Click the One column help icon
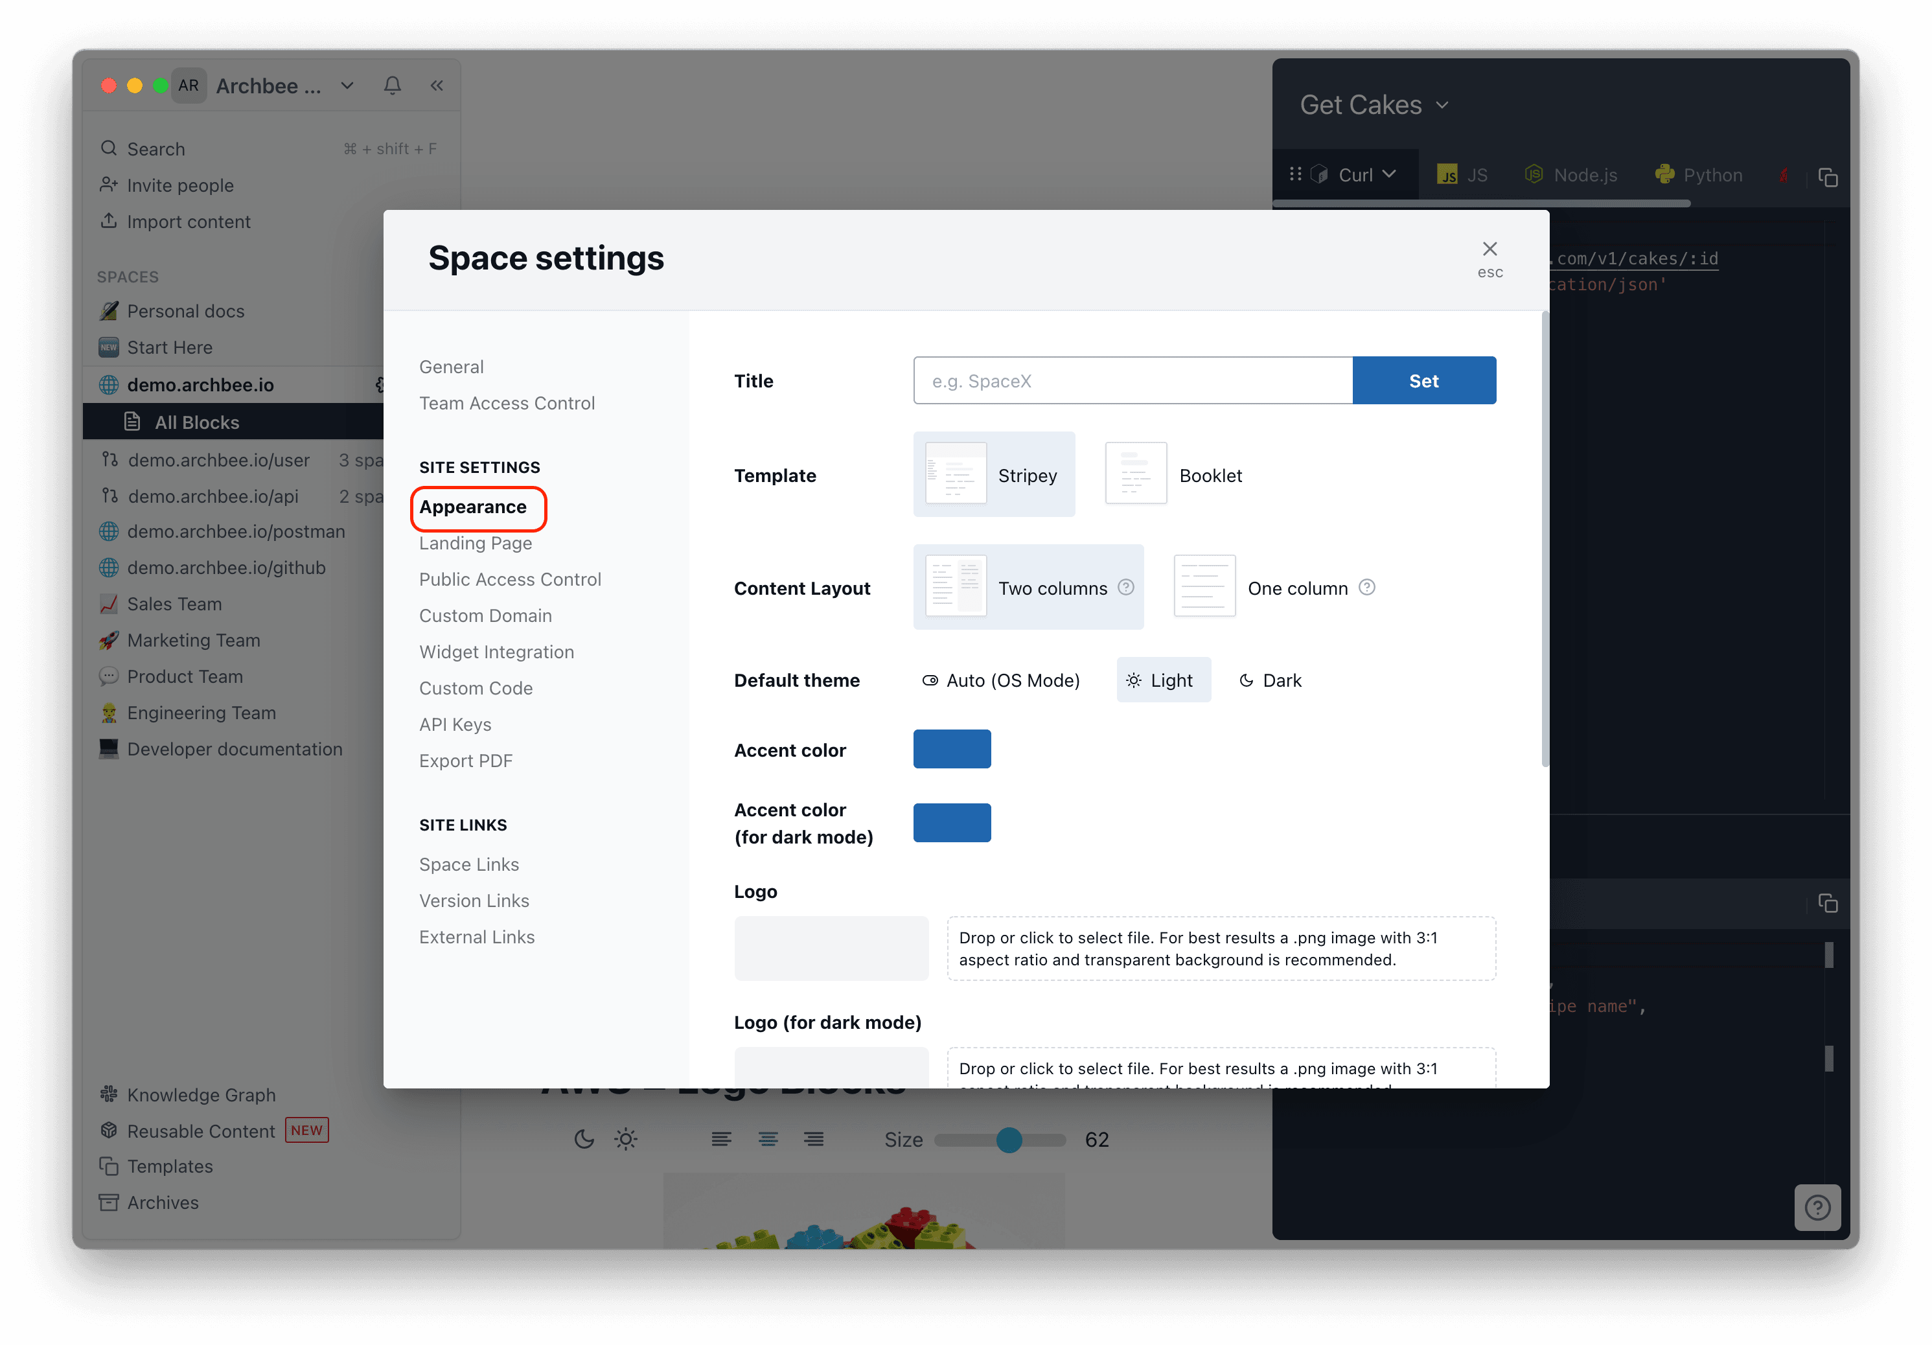The image size is (1932, 1345). (1366, 588)
